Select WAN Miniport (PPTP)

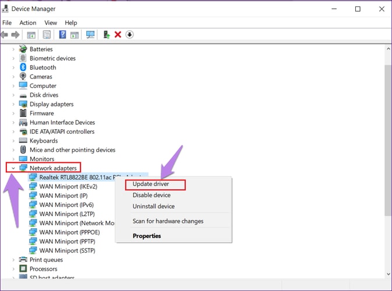pos(67,242)
